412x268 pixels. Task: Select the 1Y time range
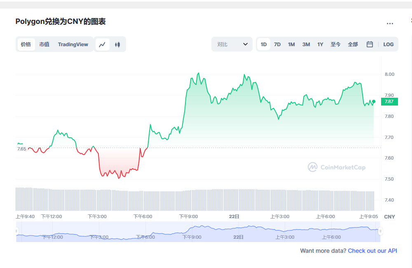point(320,44)
